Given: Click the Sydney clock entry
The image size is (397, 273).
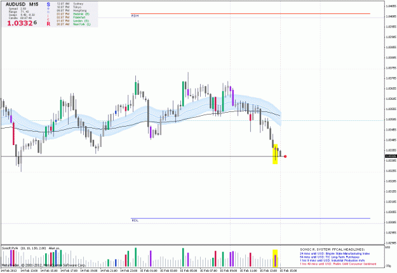Looking at the screenshot, I should point(70,4).
